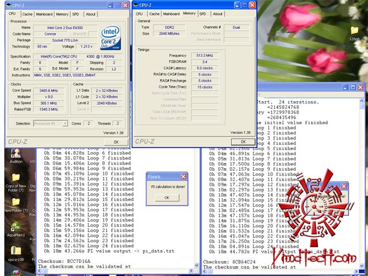Switch to CPU tab in right CPU-Z window
This screenshot has height=276, width=368.
click(x=139, y=14)
